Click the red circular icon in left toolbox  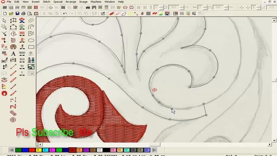coord(4,93)
